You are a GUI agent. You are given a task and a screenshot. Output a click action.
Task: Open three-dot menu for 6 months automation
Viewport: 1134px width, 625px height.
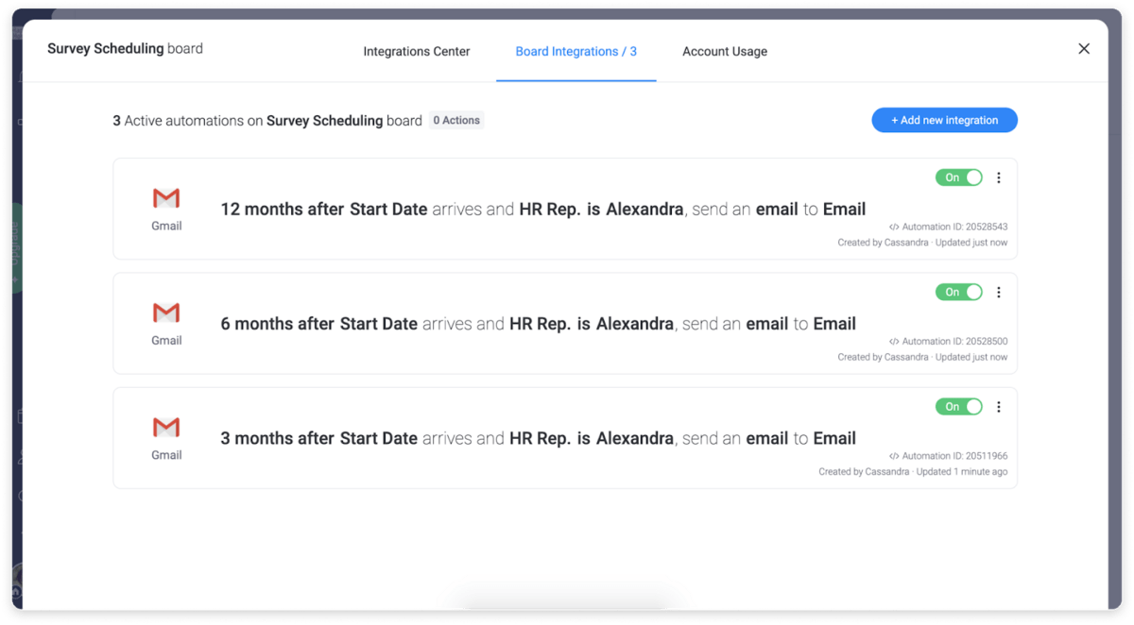click(x=999, y=293)
